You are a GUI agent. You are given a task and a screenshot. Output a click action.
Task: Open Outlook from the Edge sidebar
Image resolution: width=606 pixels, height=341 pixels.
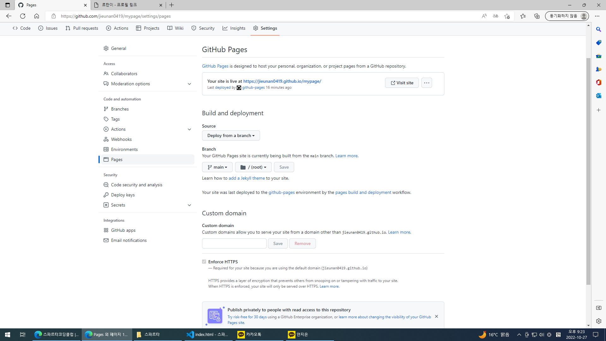tap(599, 96)
